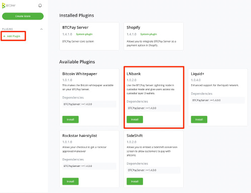Open the Add Plugin link
This screenshot has height=193, width=251.
[12, 36]
